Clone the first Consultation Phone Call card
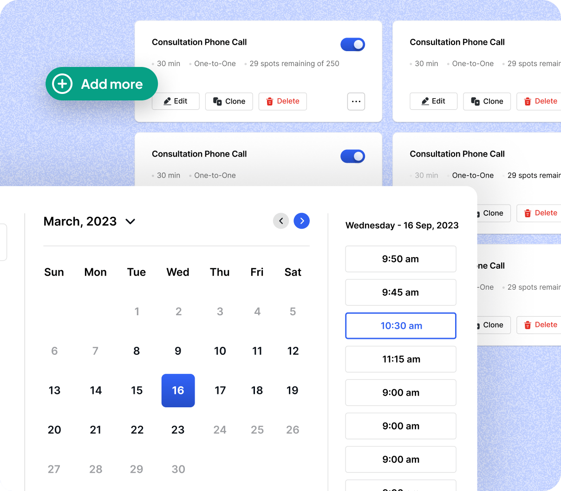561x491 pixels. 229,101
